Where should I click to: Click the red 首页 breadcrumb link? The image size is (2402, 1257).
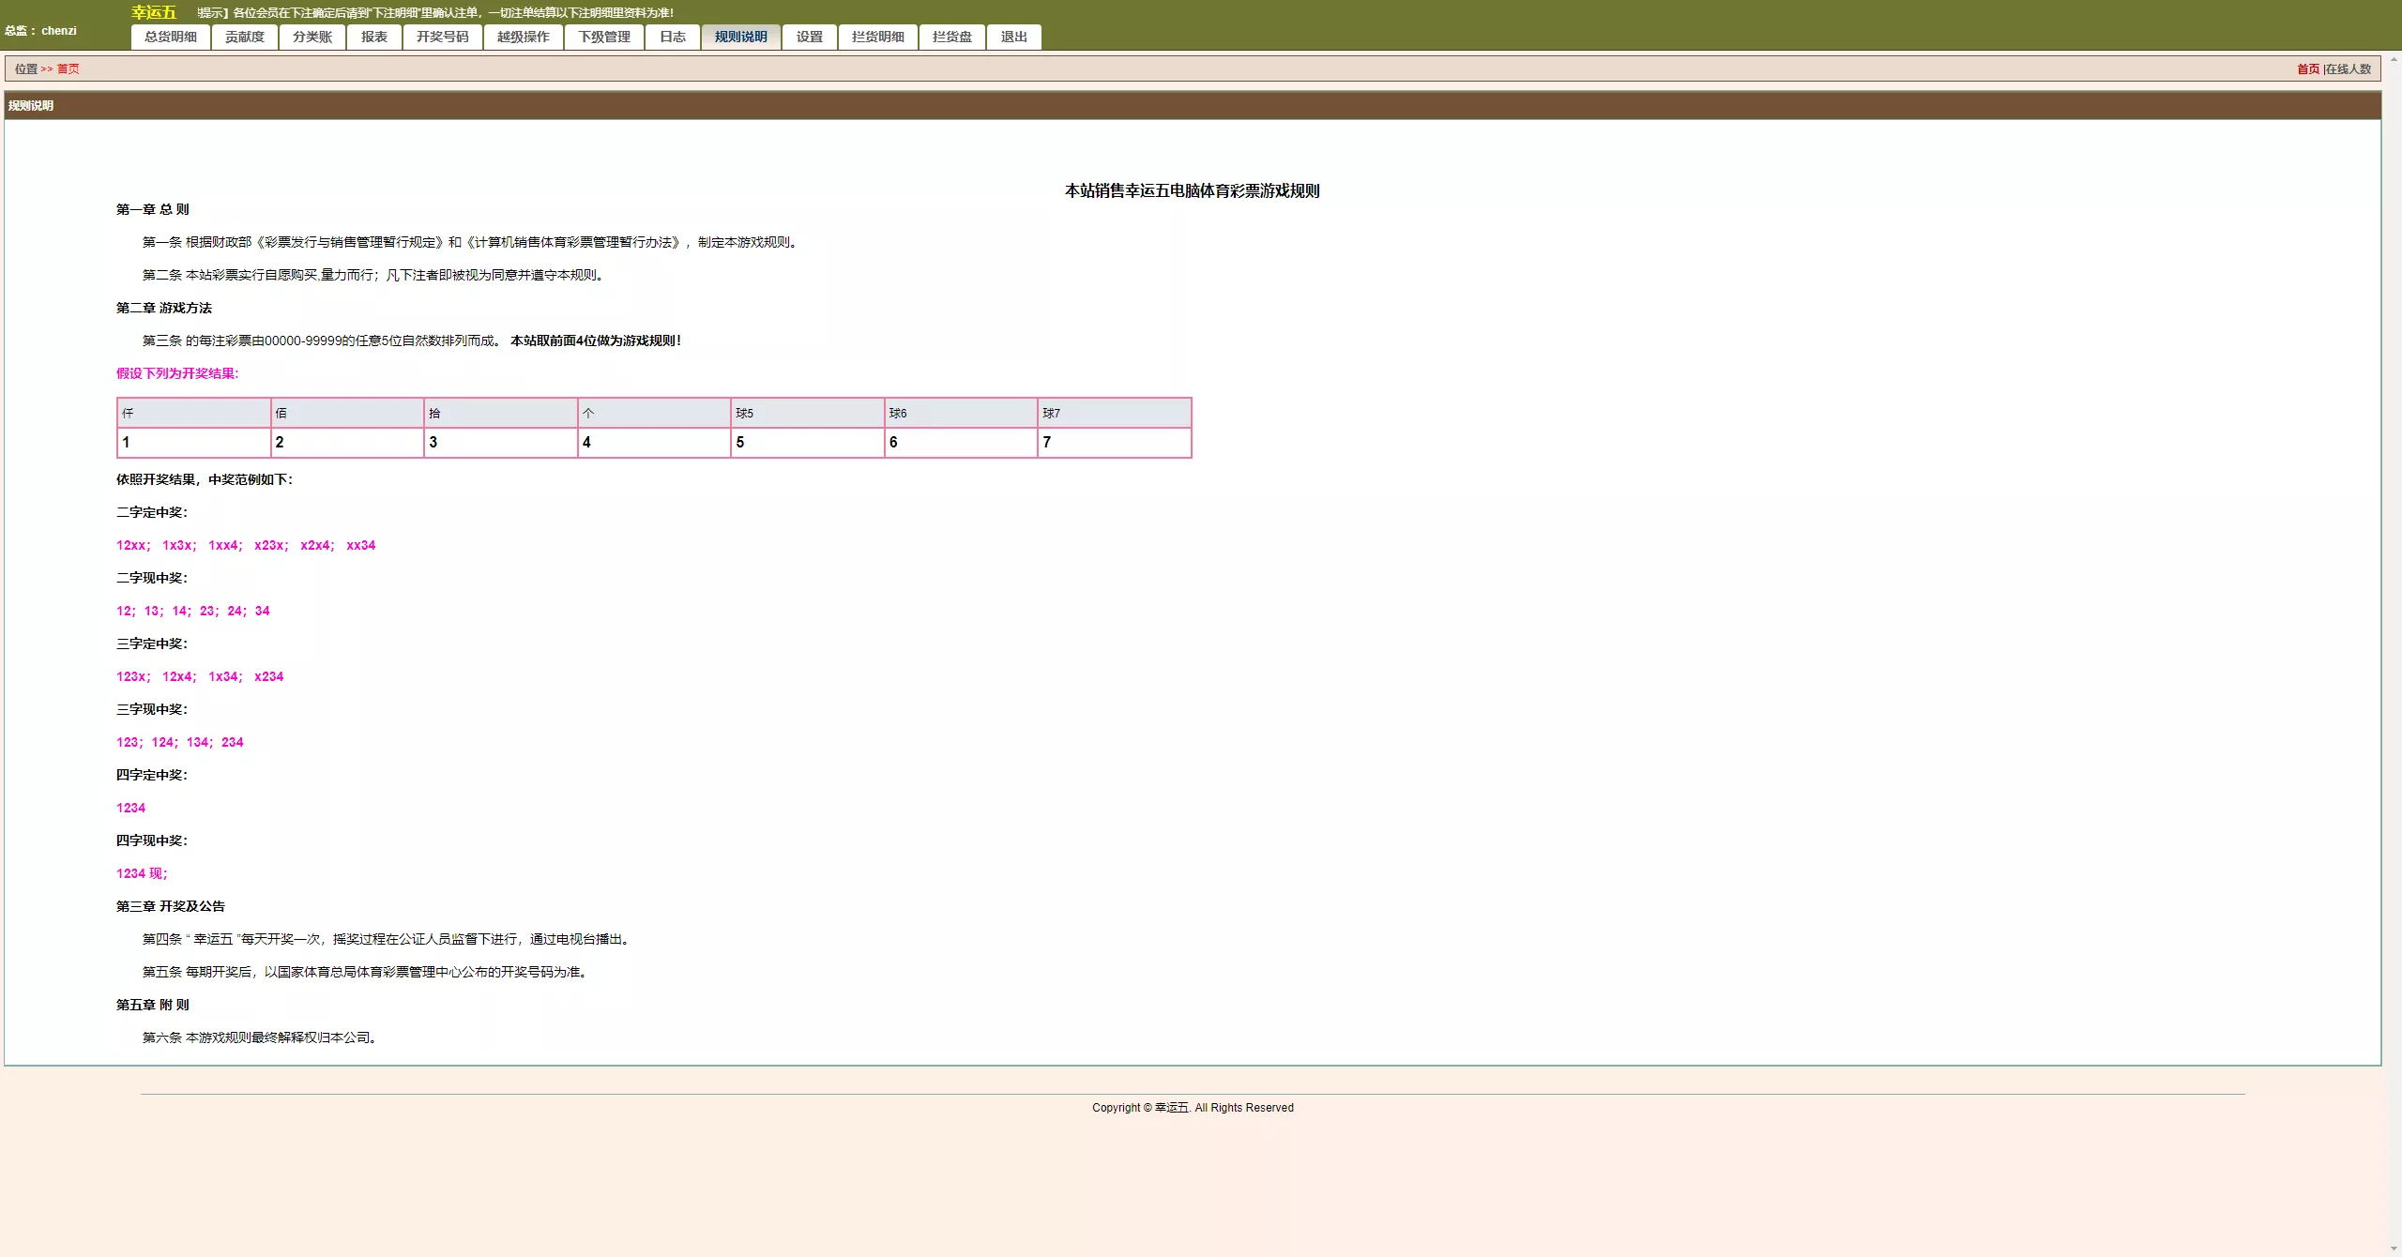click(x=68, y=68)
